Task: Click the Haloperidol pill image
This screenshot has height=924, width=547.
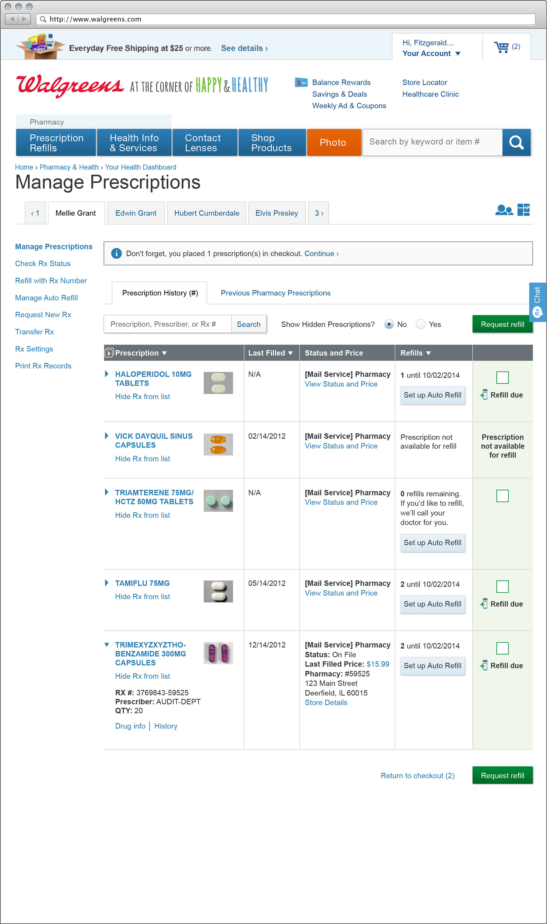Action: 218,383
